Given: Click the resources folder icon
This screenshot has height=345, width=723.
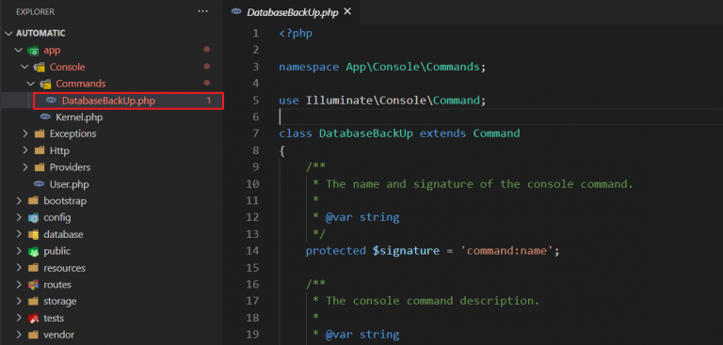Looking at the screenshot, I should tap(33, 268).
